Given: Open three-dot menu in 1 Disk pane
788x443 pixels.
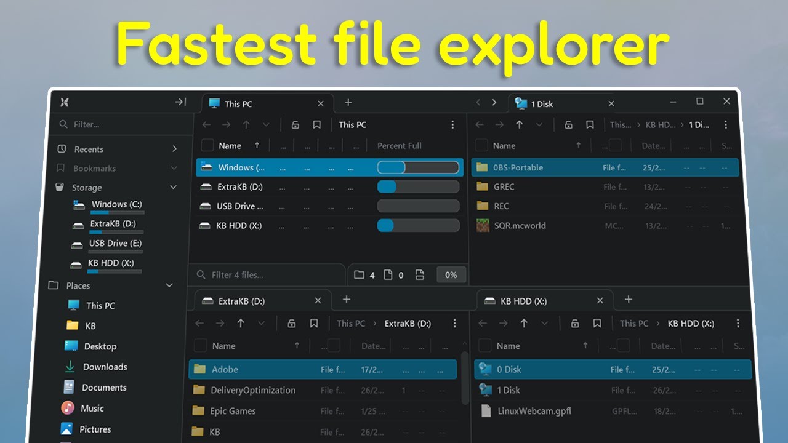Looking at the screenshot, I should click(727, 125).
